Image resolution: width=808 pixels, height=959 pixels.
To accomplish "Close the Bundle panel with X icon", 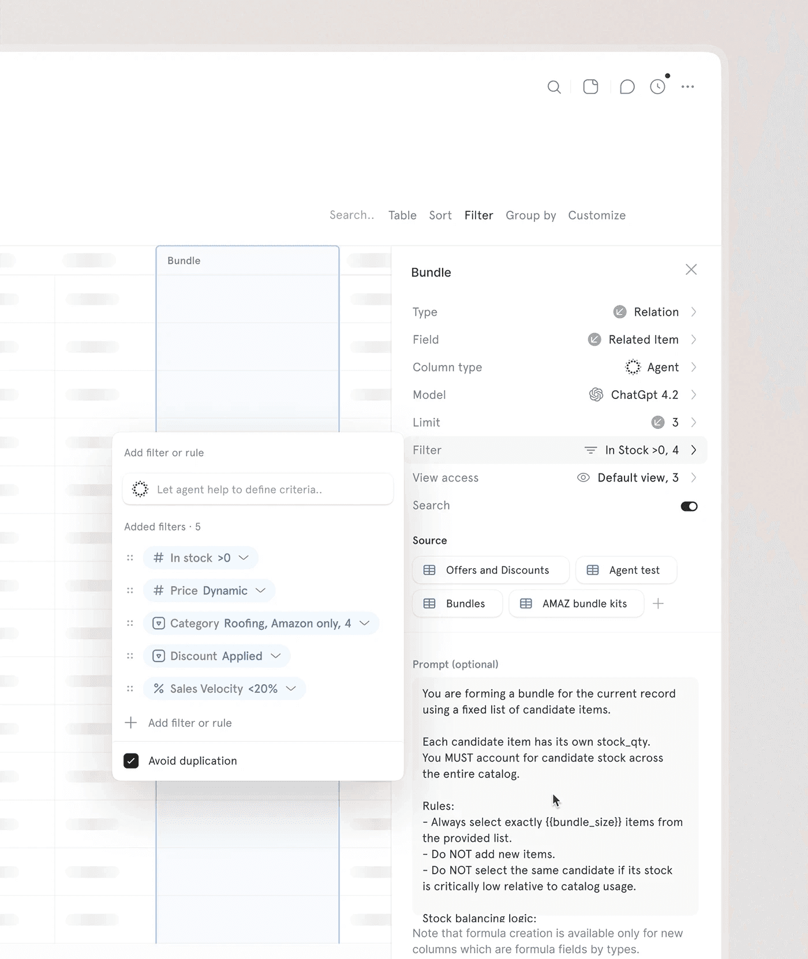I will (691, 270).
